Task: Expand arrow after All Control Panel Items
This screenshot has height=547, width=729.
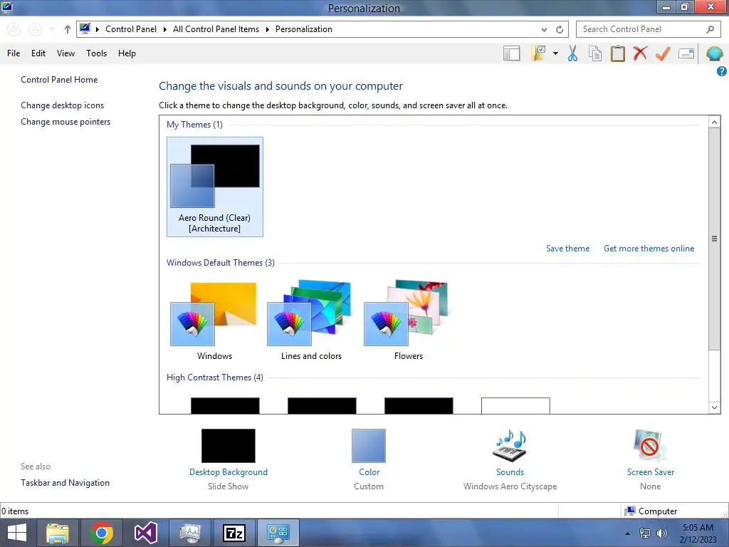Action: click(268, 29)
